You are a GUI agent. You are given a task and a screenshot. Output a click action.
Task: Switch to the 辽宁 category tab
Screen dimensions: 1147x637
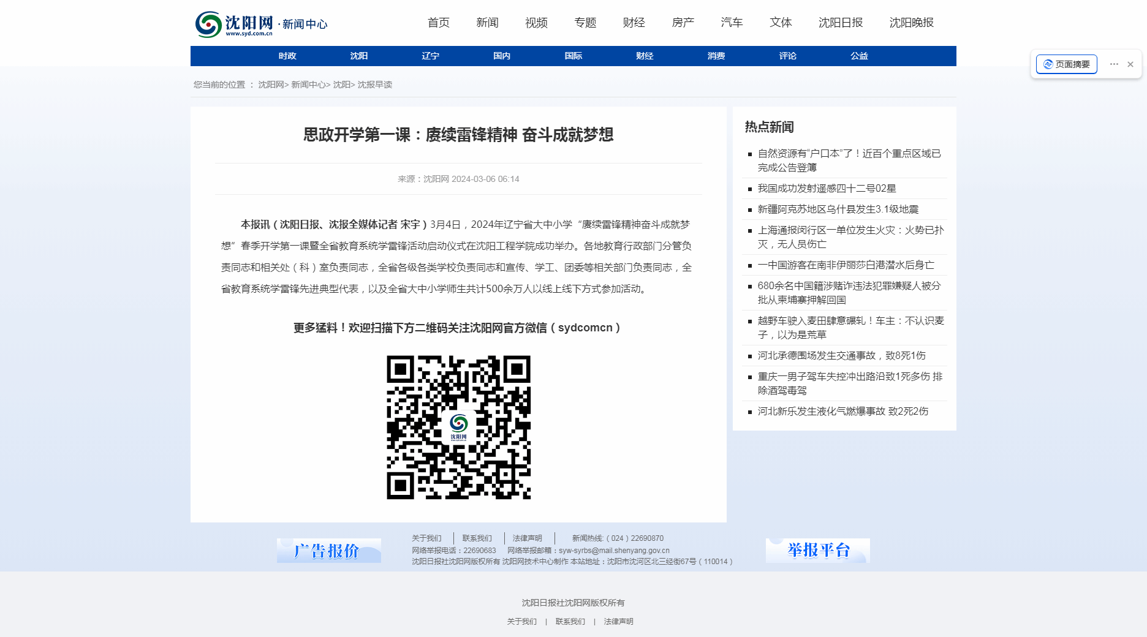tap(430, 56)
